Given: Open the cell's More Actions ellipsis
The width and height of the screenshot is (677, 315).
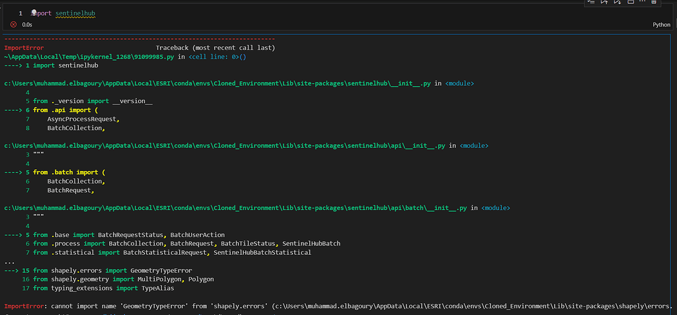Looking at the screenshot, I should coord(643,1).
